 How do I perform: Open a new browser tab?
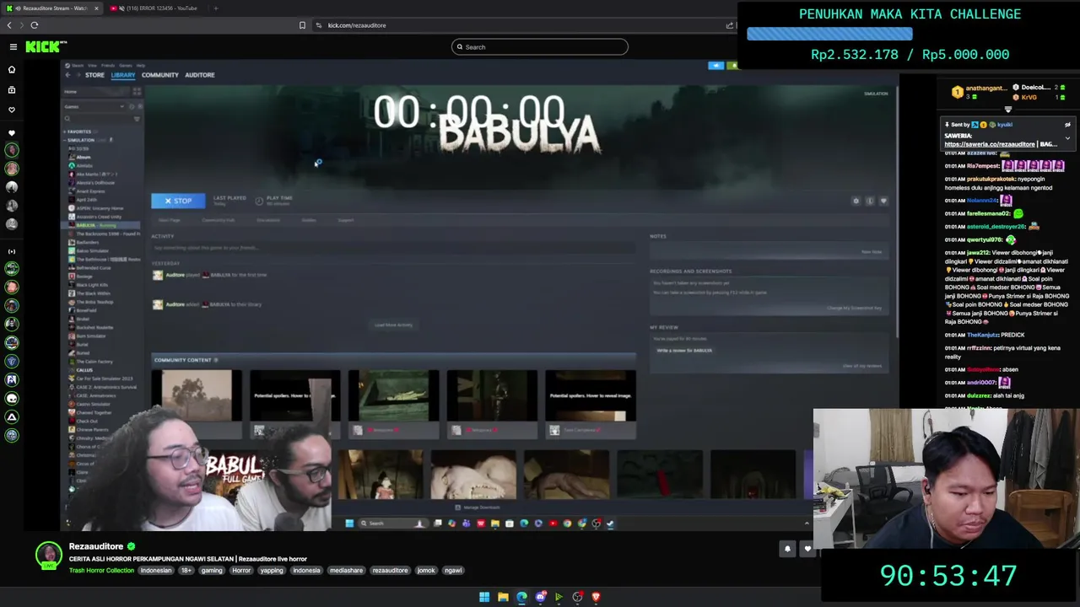[x=215, y=8]
